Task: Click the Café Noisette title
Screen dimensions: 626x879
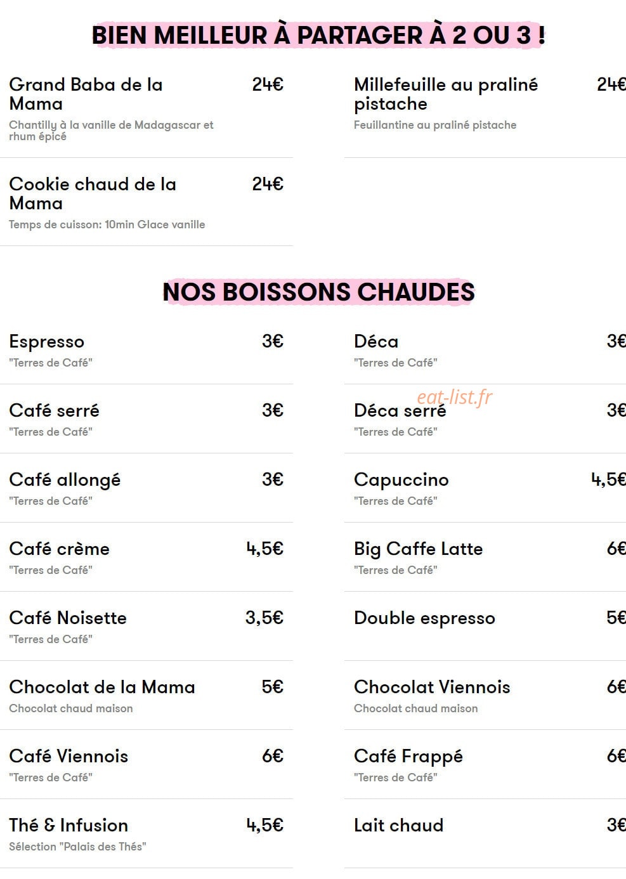Action: (68, 618)
